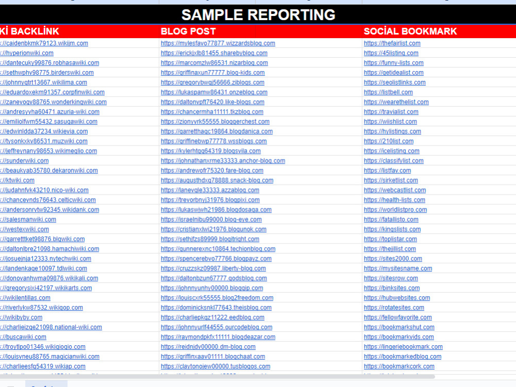516x387 pixels.
Task: Open the funny-lists.com link
Action: click(x=394, y=63)
